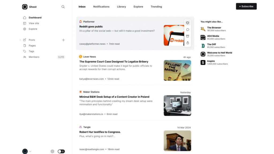The width and height of the screenshot is (274, 154).
Task: Open Minimal B&W Desk Setup article
Action: tap(114, 97)
